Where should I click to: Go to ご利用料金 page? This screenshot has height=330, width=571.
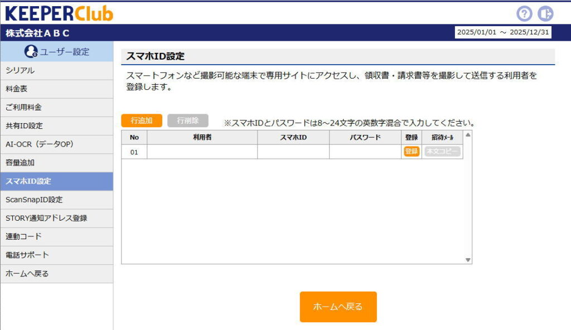pos(56,108)
